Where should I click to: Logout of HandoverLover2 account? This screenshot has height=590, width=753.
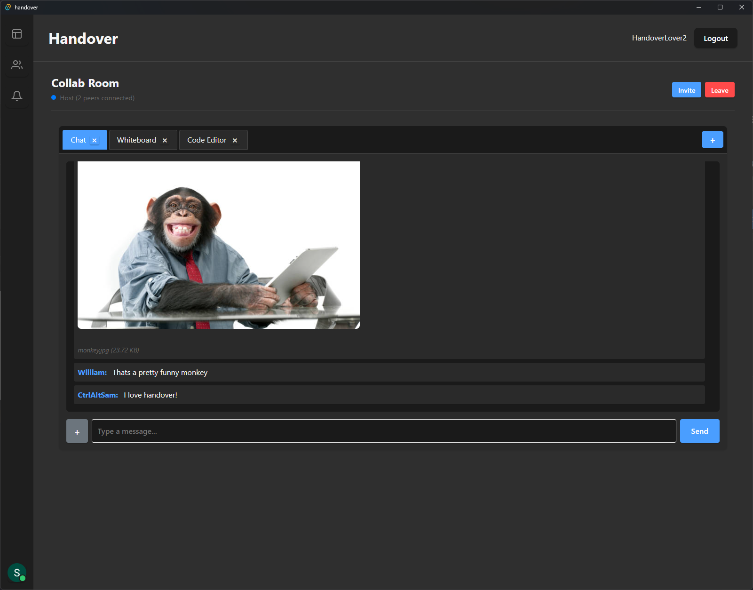coord(715,38)
